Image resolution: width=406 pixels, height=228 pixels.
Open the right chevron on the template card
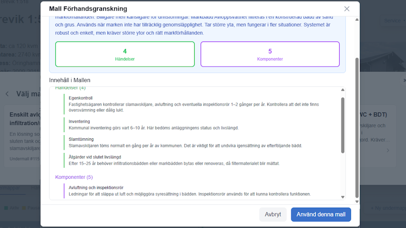(x=388, y=150)
